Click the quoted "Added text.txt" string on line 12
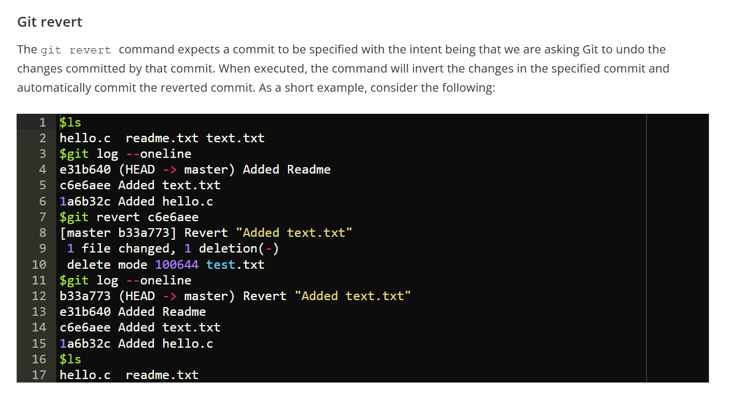The width and height of the screenshot is (734, 393). [x=352, y=296]
